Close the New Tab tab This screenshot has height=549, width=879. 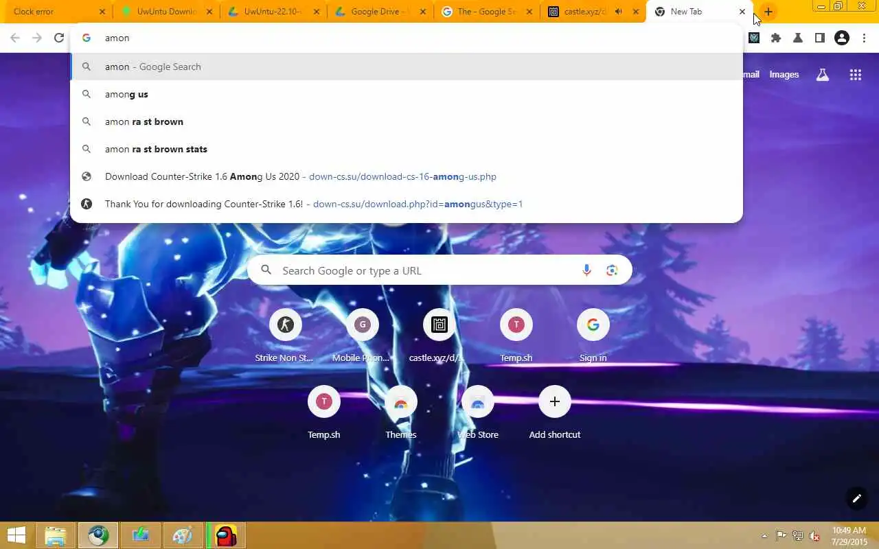coord(742,12)
